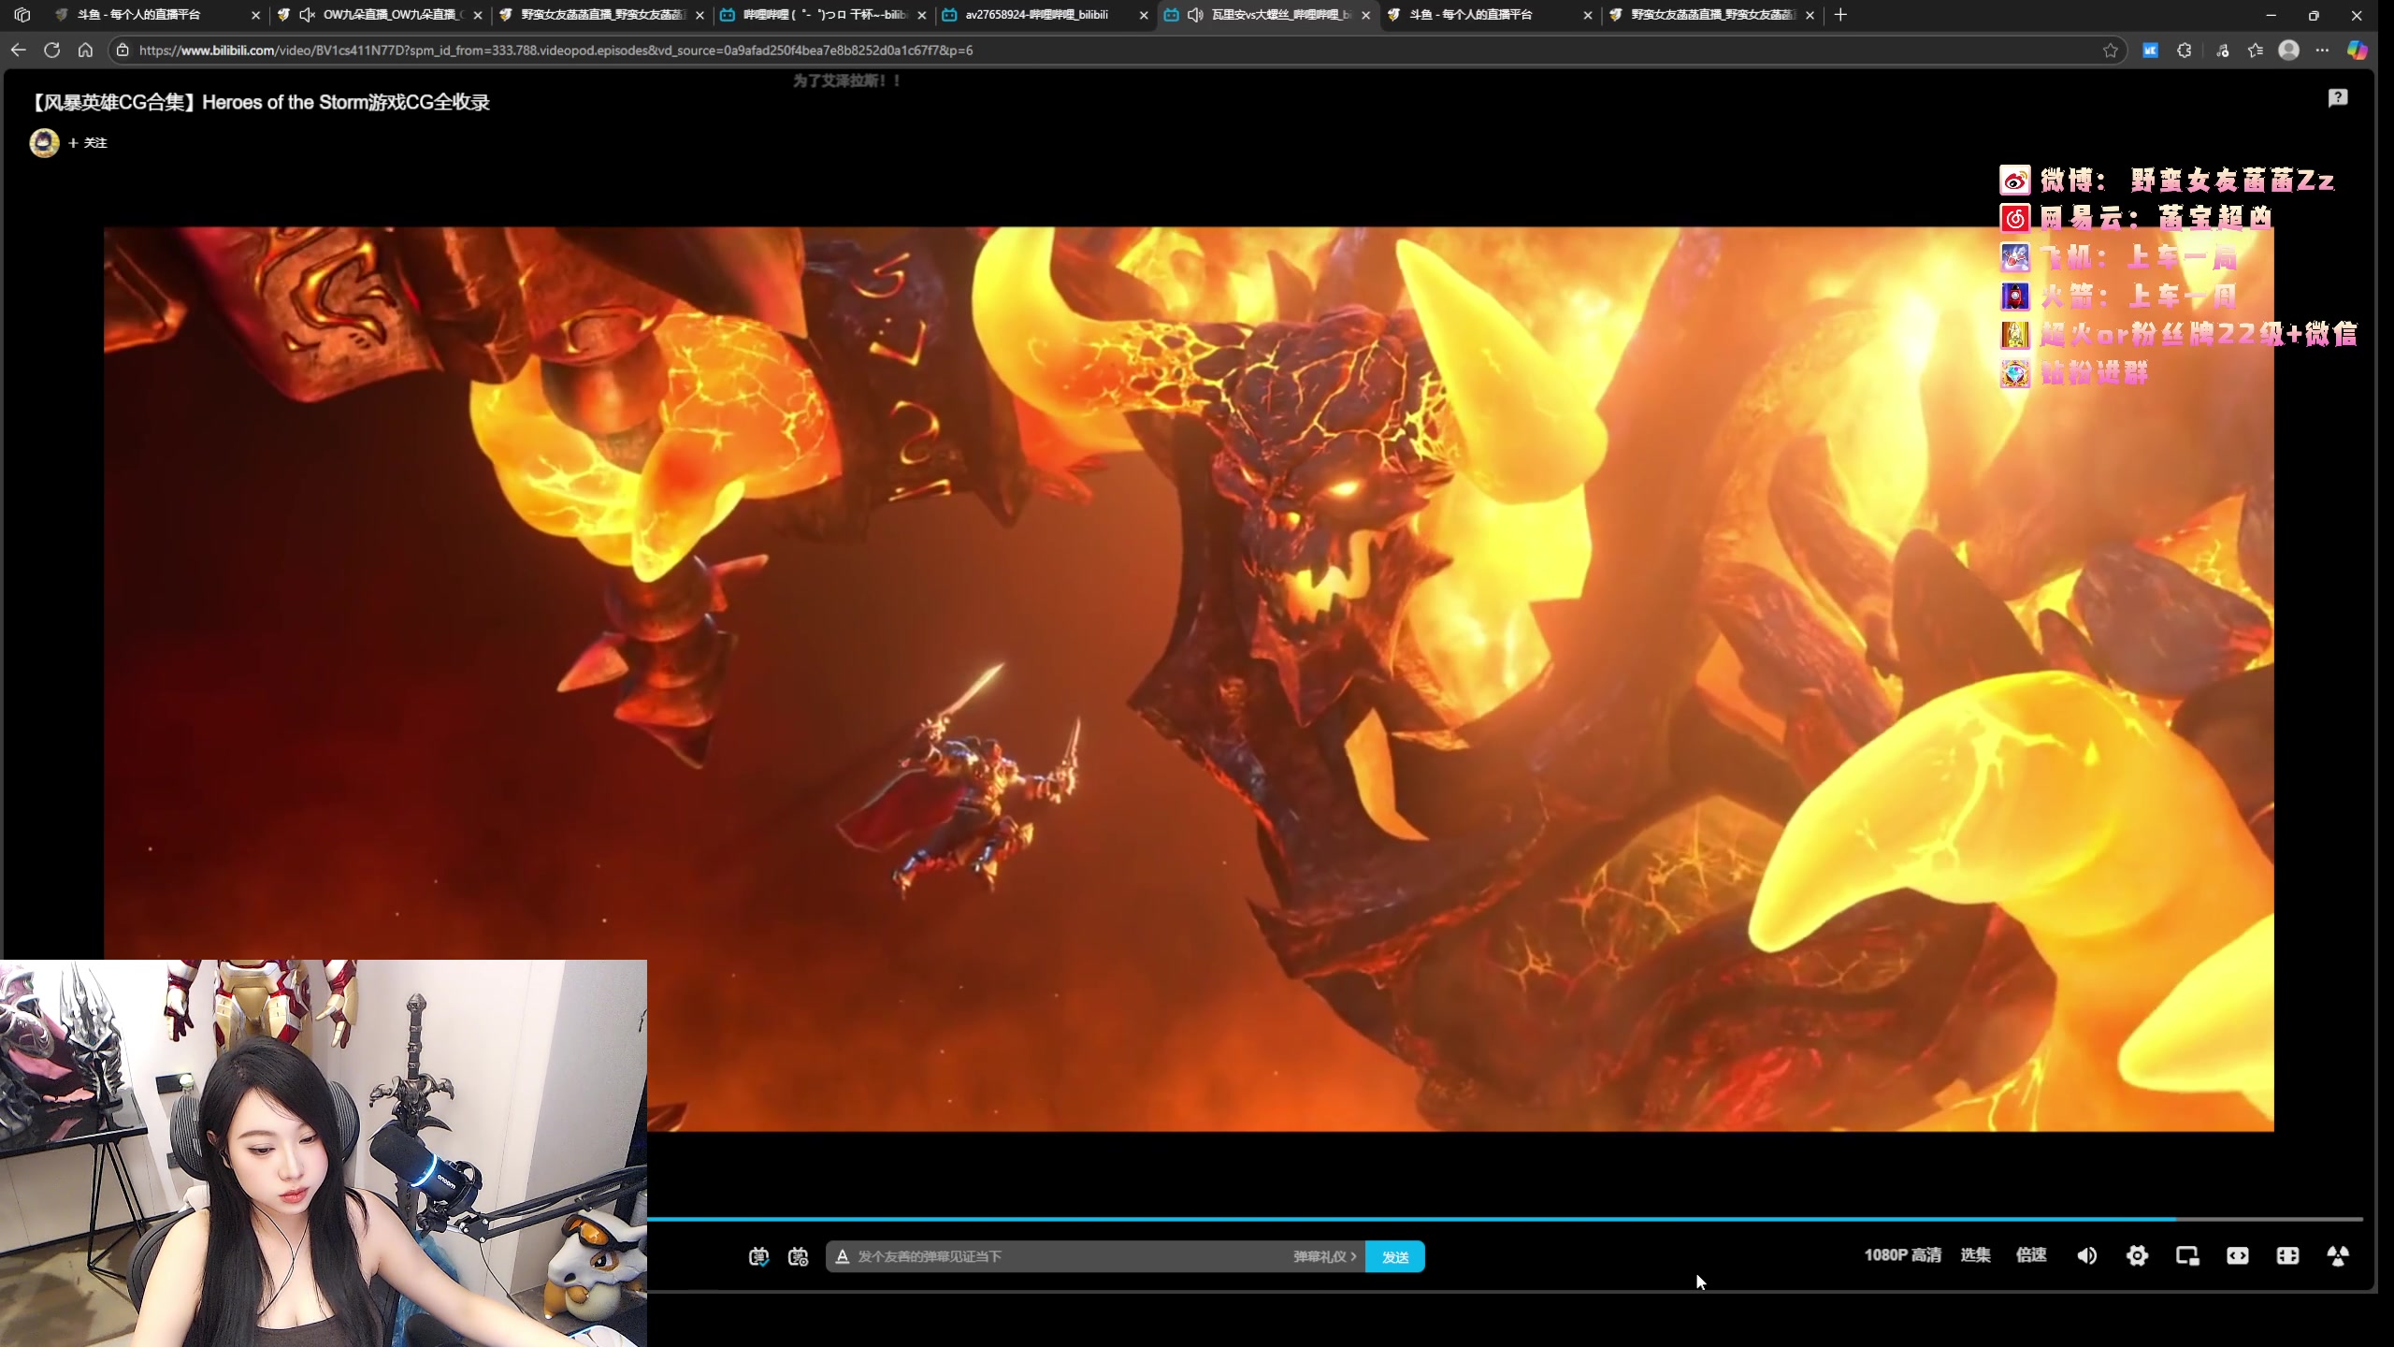The height and width of the screenshot is (1347, 2394).
Task: View site information lock icon
Action: pos(123,51)
